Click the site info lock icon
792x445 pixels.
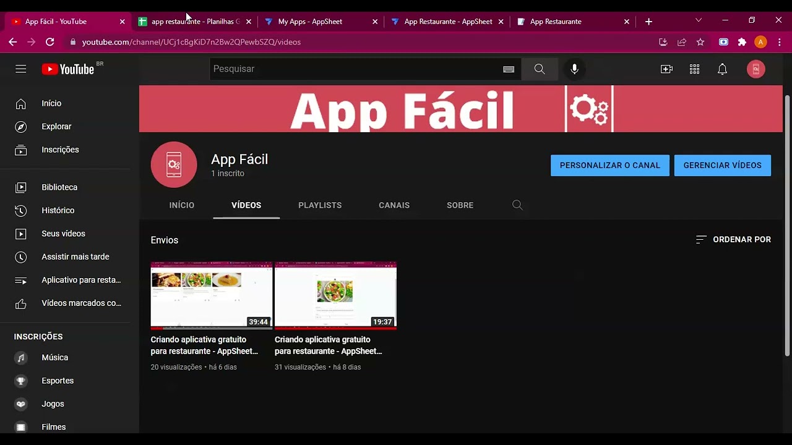(72, 42)
